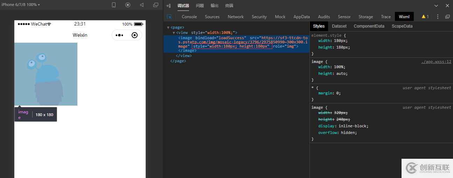Click the record circle icon in simulator toolbar
453x178 pixels.
(128, 5)
